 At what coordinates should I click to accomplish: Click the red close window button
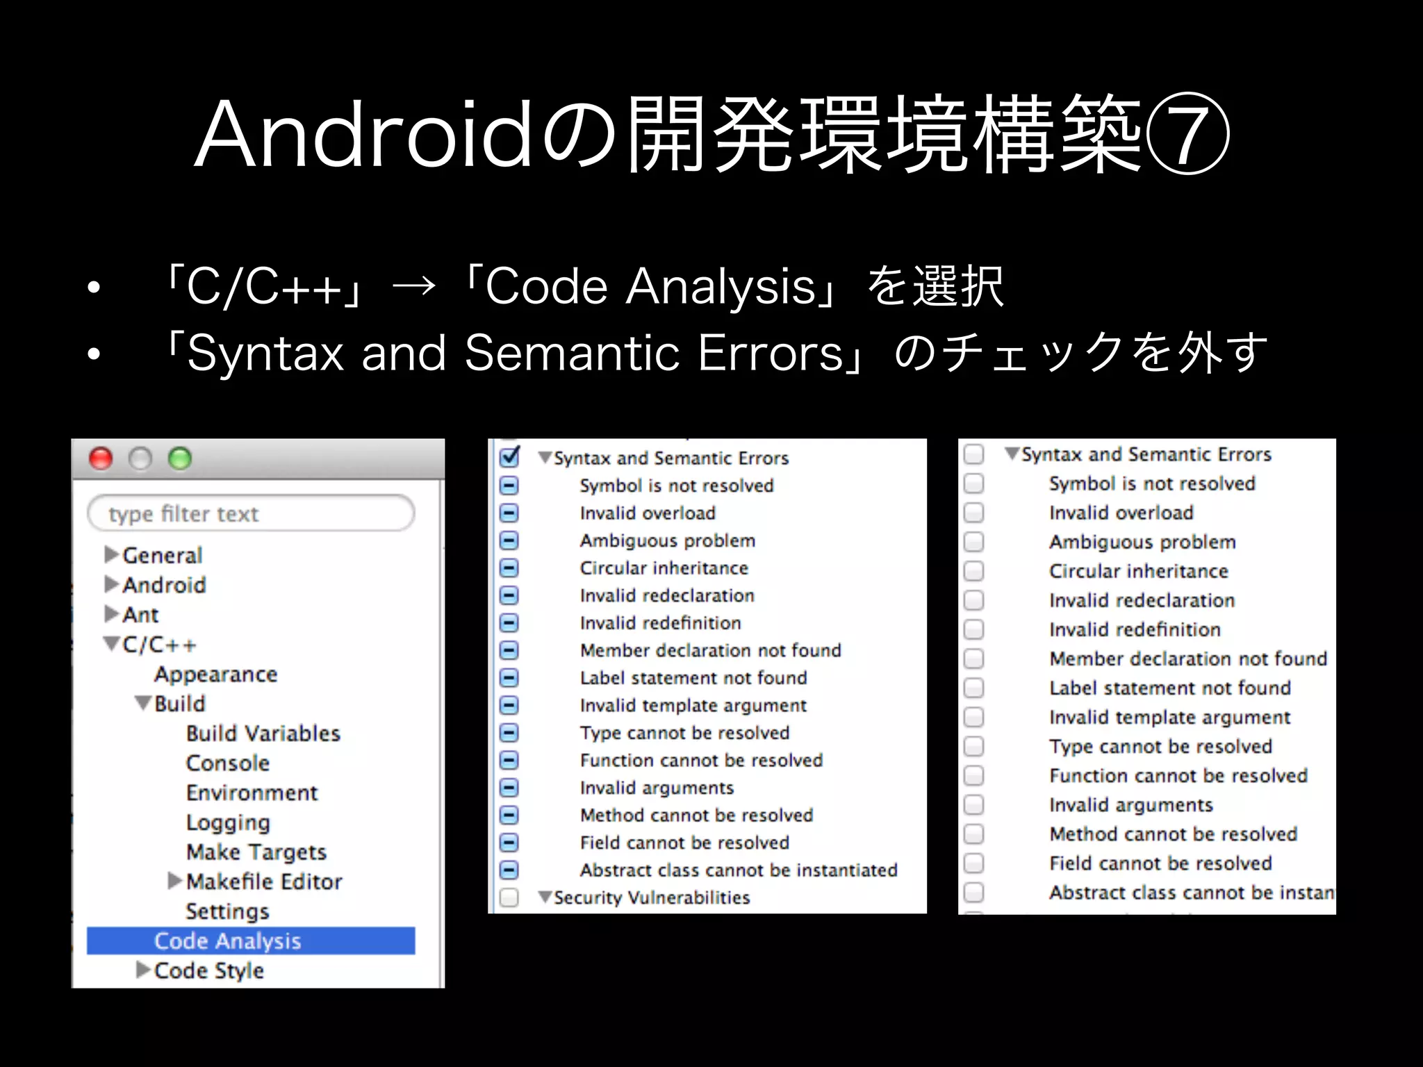[101, 458]
